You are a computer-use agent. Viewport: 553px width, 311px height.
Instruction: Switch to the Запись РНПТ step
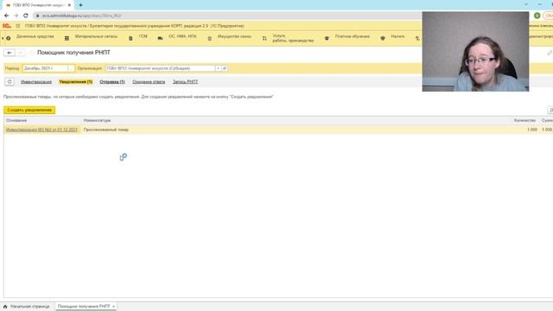[x=185, y=82]
